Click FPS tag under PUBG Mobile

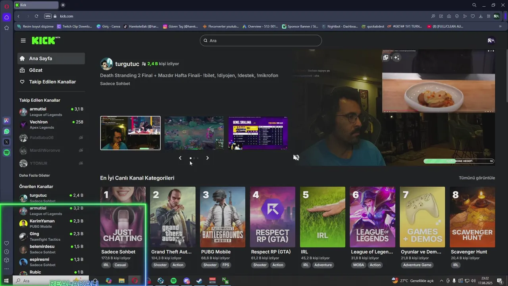(226, 265)
